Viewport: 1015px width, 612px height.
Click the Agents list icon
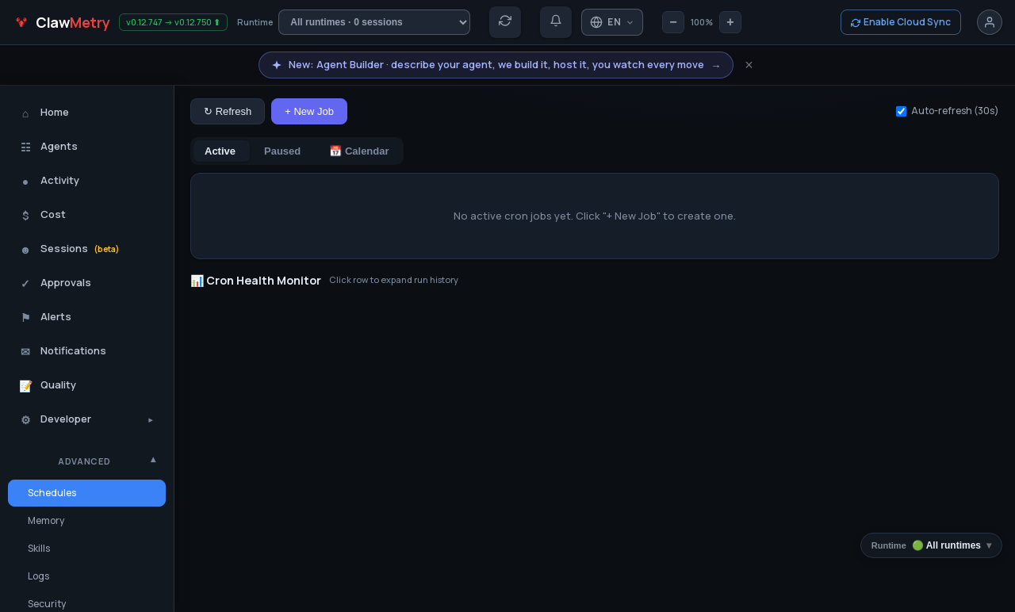[25, 147]
